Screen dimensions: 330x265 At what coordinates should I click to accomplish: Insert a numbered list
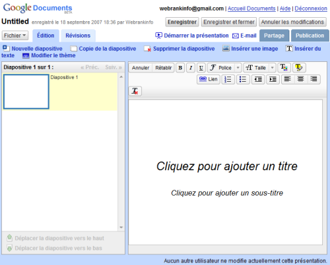pos(228,79)
